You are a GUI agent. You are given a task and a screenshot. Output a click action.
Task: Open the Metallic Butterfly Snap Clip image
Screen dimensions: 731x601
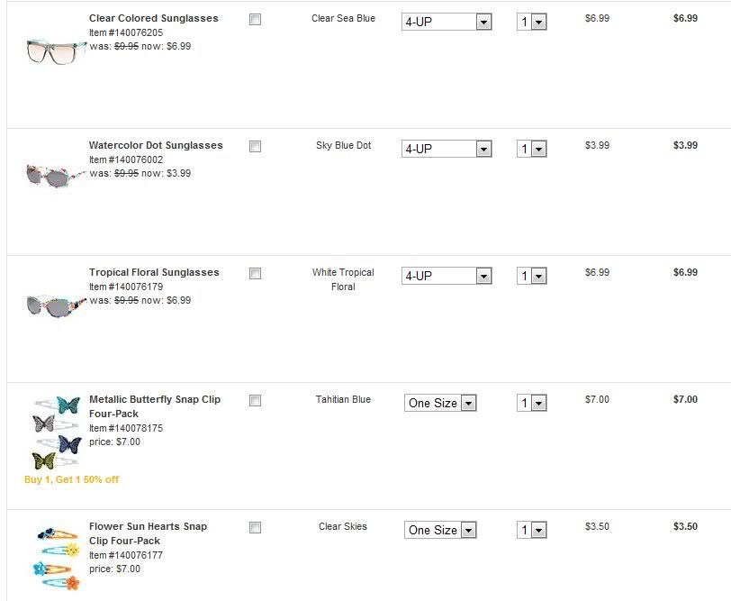point(56,433)
